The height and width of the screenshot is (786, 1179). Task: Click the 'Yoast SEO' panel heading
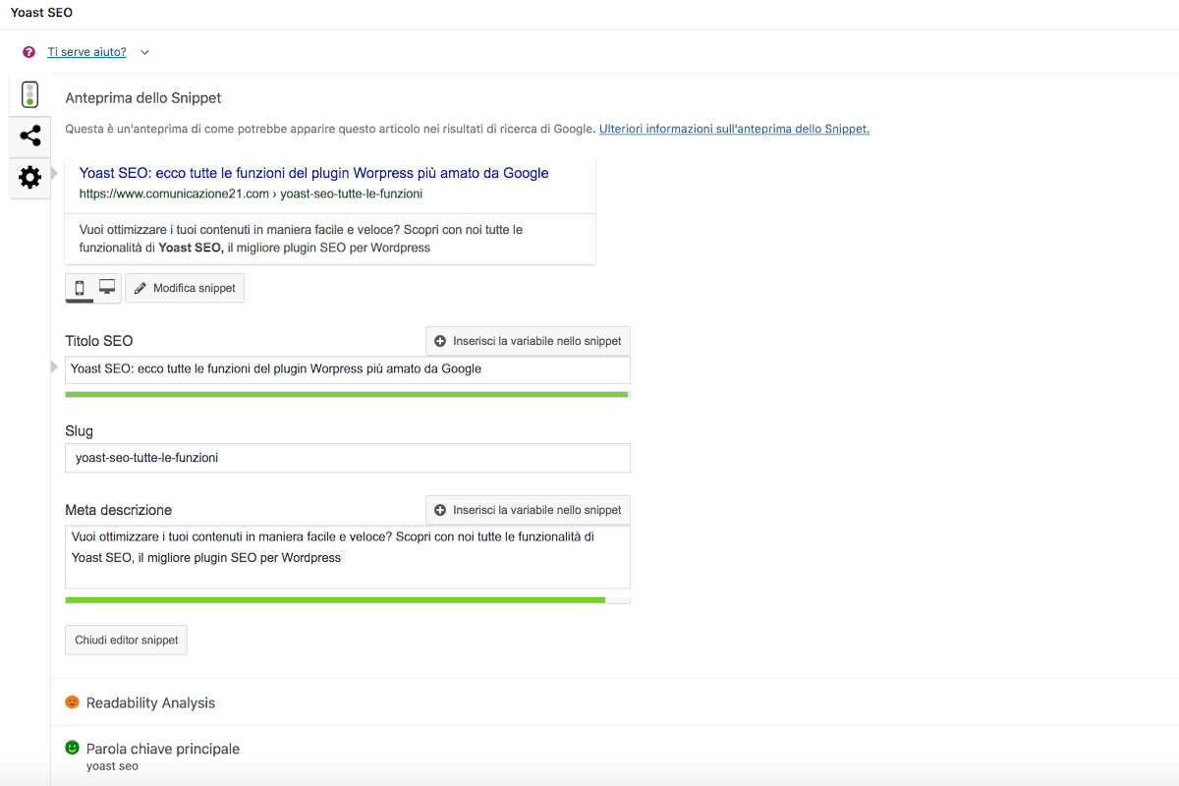[x=41, y=14]
